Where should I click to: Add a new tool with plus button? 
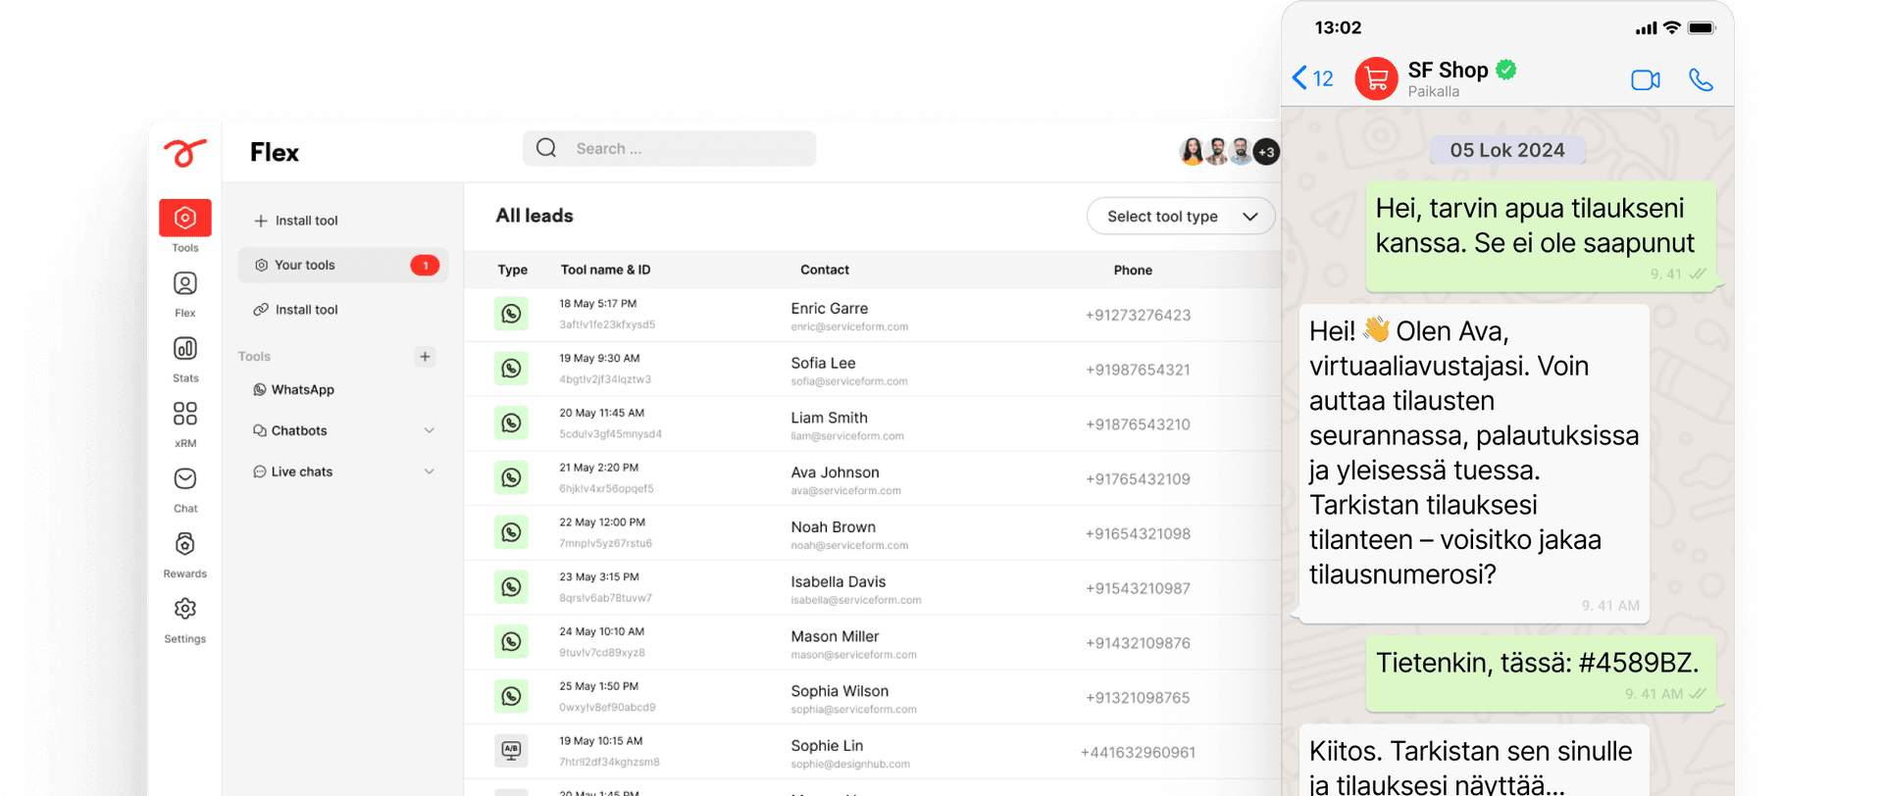(425, 357)
